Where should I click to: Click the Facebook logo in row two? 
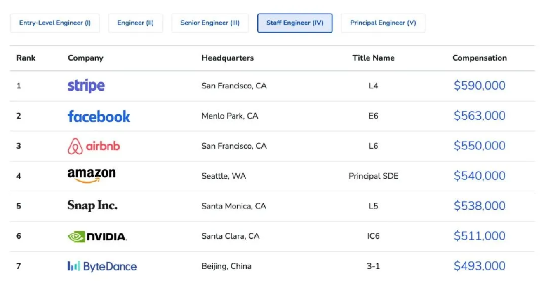(x=99, y=116)
